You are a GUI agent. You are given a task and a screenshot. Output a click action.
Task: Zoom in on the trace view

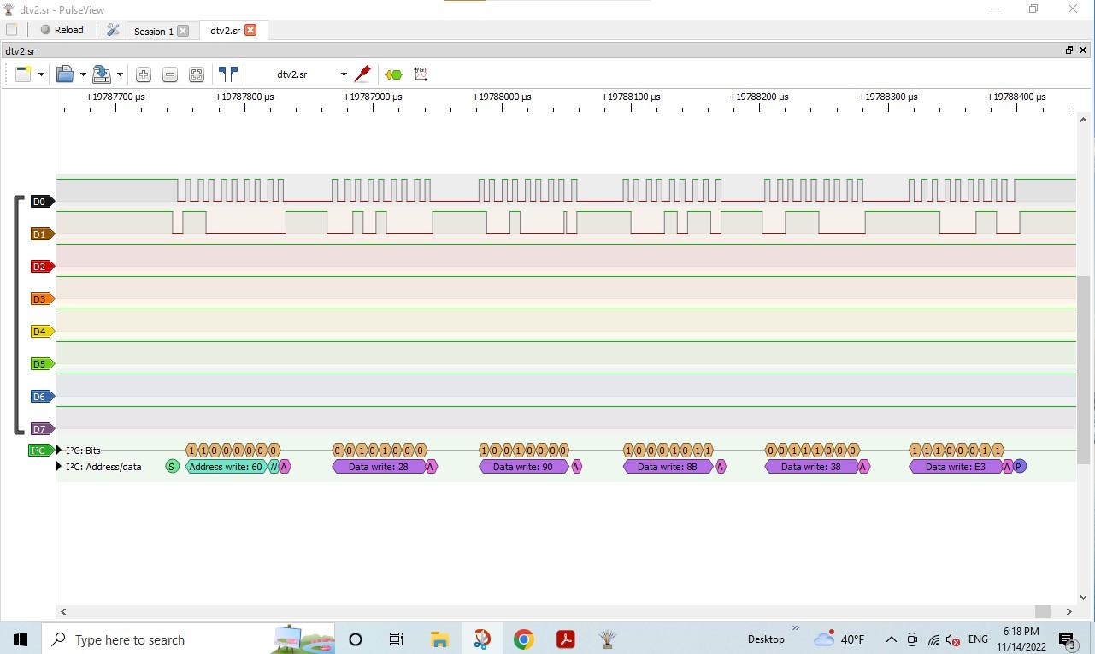144,74
